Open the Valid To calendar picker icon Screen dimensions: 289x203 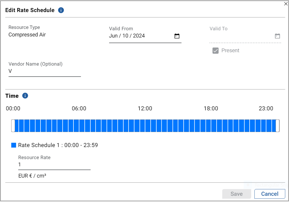pos(277,36)
